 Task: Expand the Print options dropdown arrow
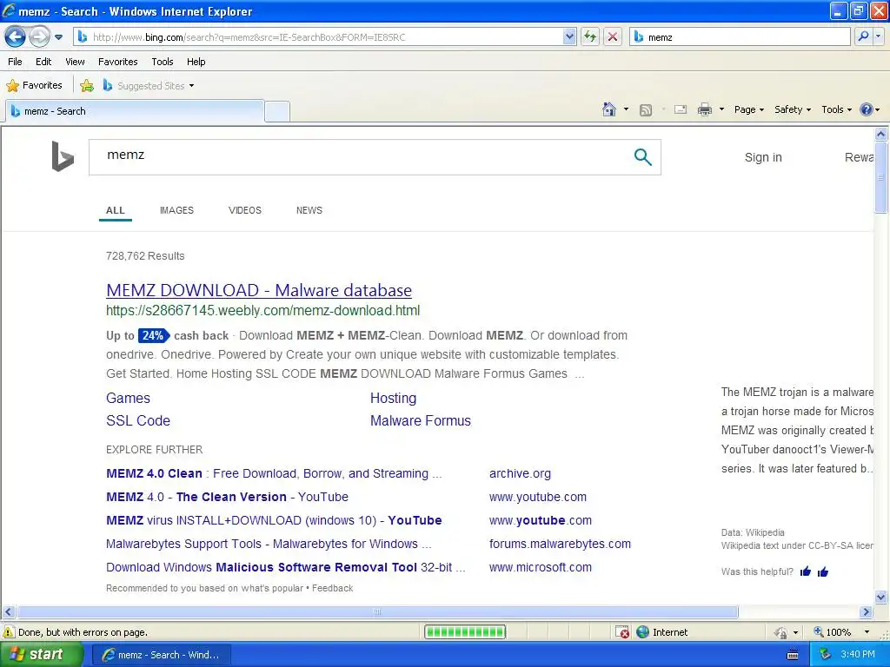(x=721, y=109)
